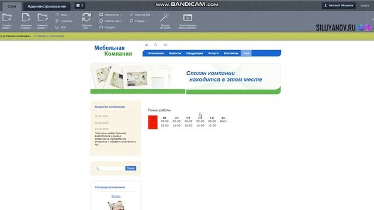Image resolution: width=374 pixels, height=210 pixels.
Task: Open the Alexandr Siluyanov user profile button
Action: (339, 5)
